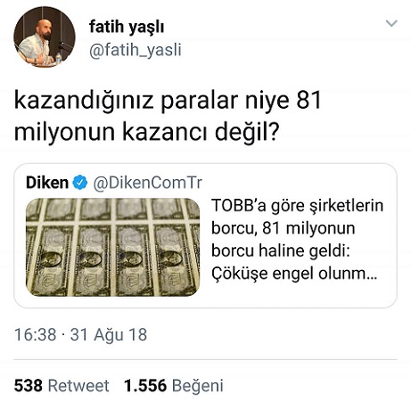Viewport: 411px width, 402px height.
Task: View the 1.556 Beğeni list
Action: click(174, 385)
